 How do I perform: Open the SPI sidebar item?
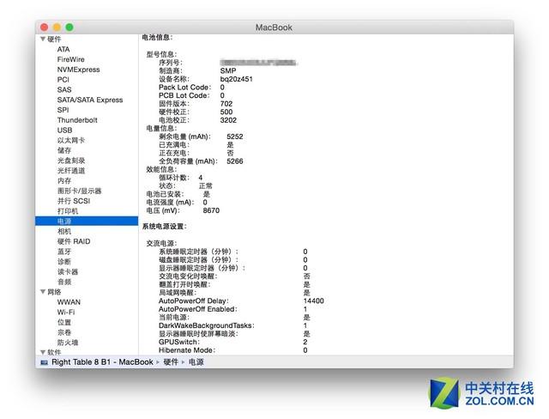point(63,110)
